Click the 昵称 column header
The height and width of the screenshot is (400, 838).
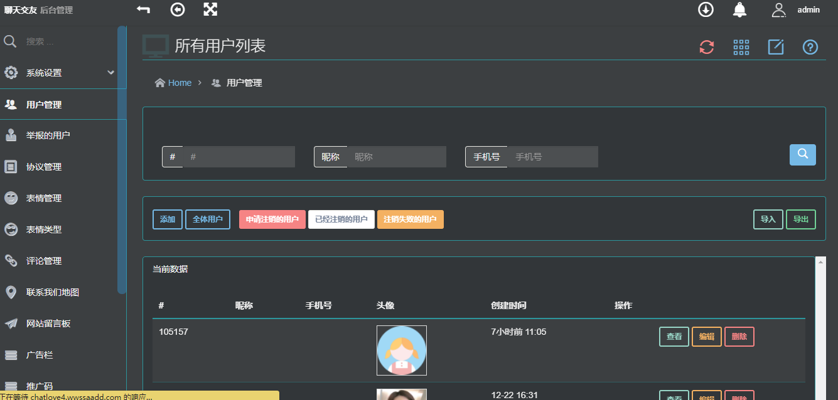click(x=244, y=305)
